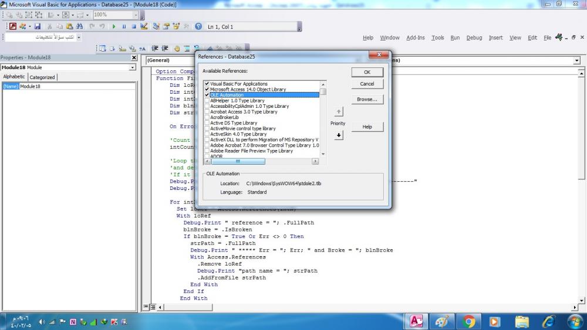Click OK in the References dialog
The height and width of the screenshot is (330, 587).
tap(367, 72)
